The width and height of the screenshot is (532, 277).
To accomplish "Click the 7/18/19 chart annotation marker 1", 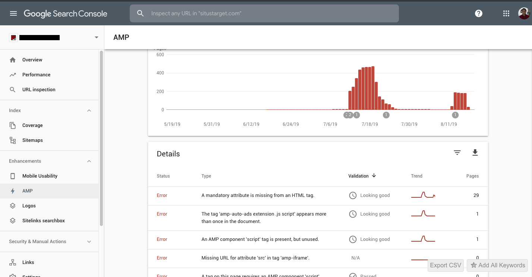I will click(x=357, y=115).
